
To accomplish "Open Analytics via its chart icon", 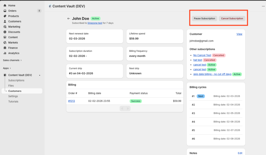I will [x=5, y=53].
